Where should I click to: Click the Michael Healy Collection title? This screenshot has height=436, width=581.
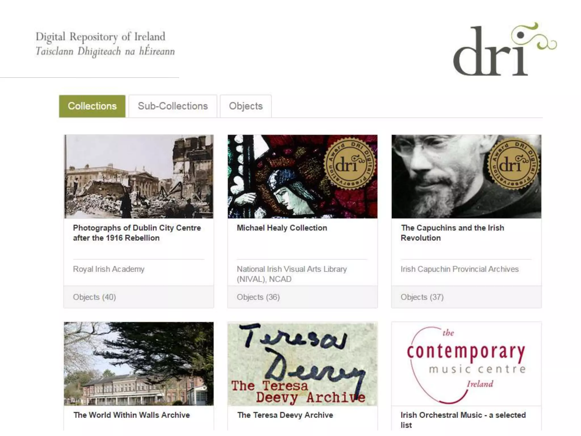click(282, 228)
